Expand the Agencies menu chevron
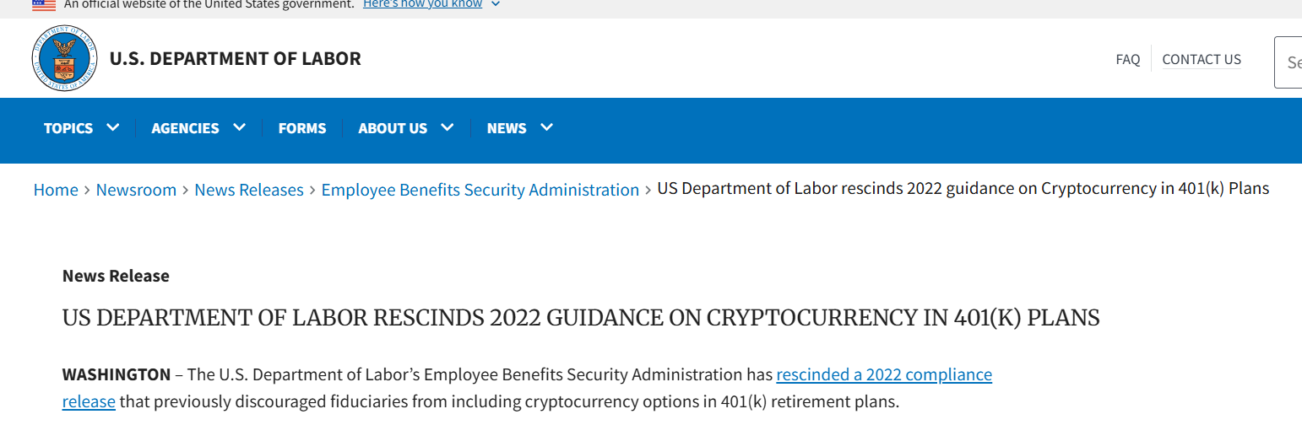1302x425 pixels. (240, 127)
